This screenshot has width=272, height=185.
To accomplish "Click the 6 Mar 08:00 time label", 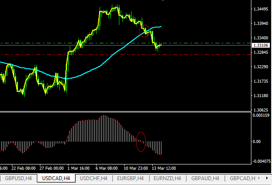I will 106,168.
